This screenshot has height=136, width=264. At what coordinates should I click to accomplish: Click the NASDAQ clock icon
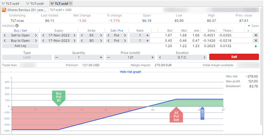coord(17,26)
